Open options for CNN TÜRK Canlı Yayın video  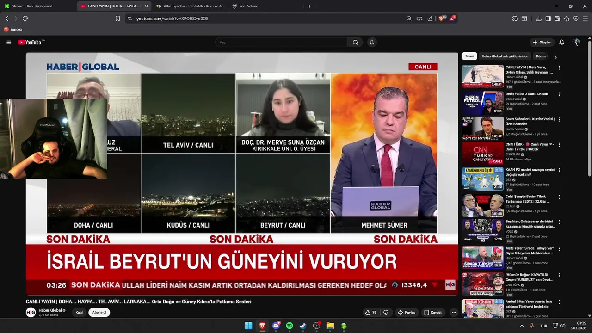(559, 144)
